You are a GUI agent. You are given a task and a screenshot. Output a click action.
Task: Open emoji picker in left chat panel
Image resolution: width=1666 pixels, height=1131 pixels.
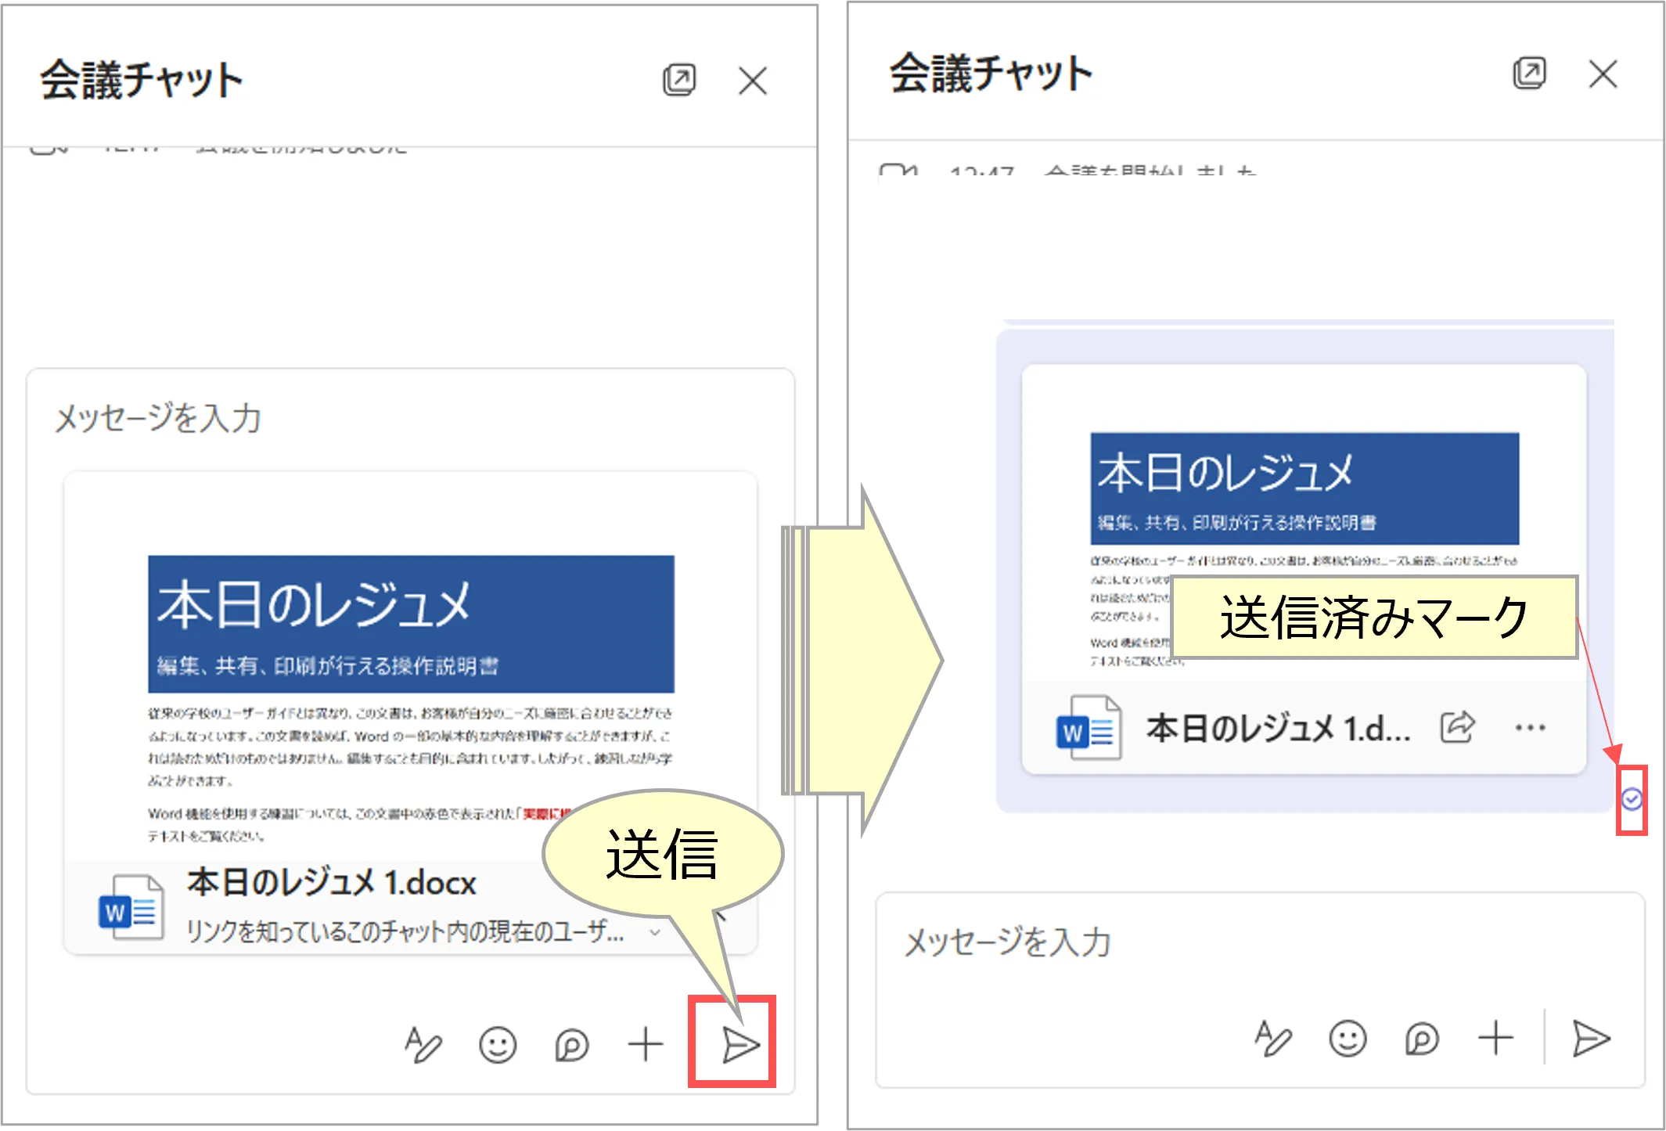pyautogui.click(x=498, y=1044)
